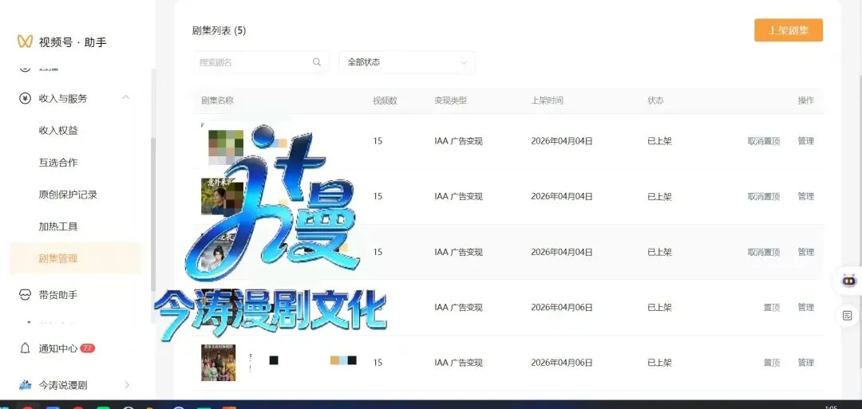This screenshot has width=862, height=409.
Task: Click the 77 notification badge
Action: [x=88, y=348]
